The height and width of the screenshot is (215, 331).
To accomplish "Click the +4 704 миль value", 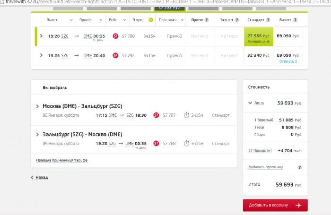I will tap(290, 151).
